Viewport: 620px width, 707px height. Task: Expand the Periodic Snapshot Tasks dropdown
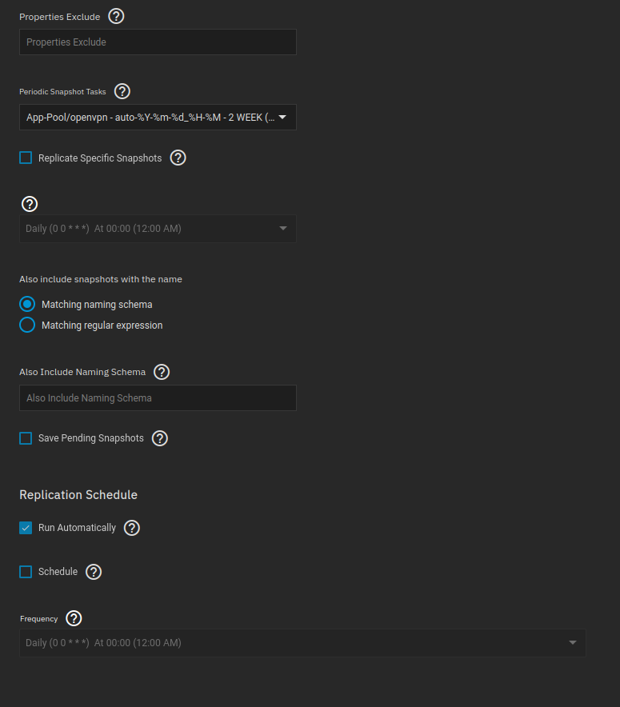point(158,118)
